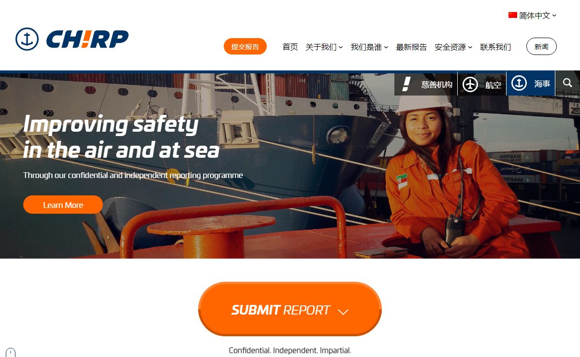Open 最新报告 menu item

(x=411, y=47)
